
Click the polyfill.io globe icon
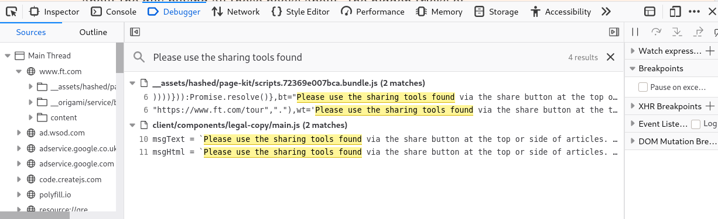click(x=31, y=195)
